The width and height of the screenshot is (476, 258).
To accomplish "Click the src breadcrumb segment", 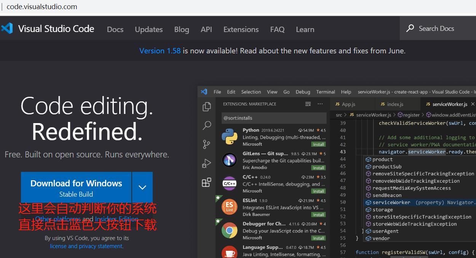I will [x=339, y=115].
